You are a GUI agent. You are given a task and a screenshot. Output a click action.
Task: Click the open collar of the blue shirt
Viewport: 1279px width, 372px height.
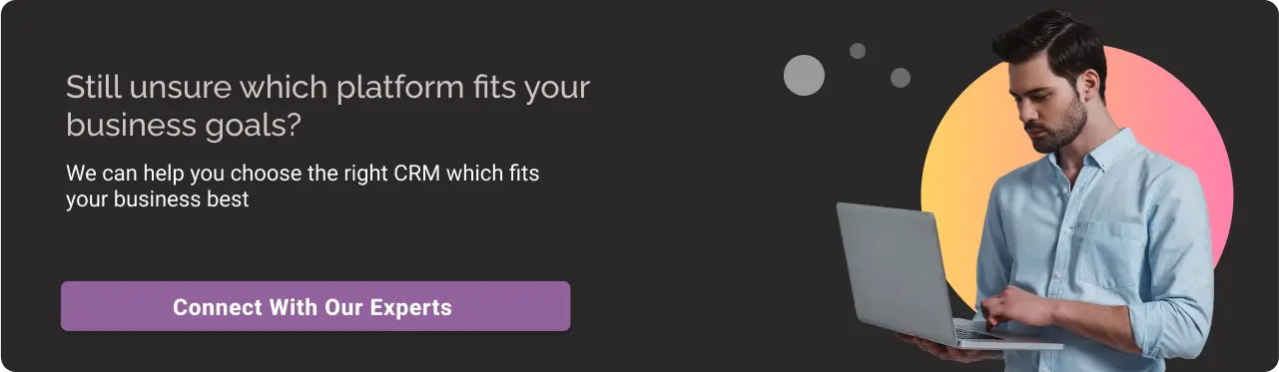[x=1076, y=162]
